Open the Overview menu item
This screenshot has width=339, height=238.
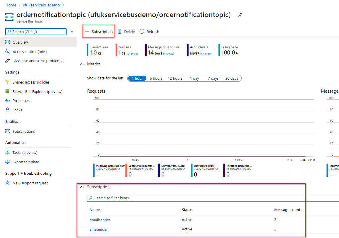(38, 42)
